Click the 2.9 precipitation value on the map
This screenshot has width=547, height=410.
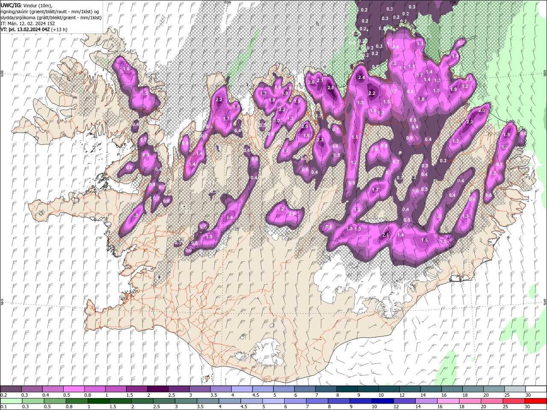coord(305,126)
